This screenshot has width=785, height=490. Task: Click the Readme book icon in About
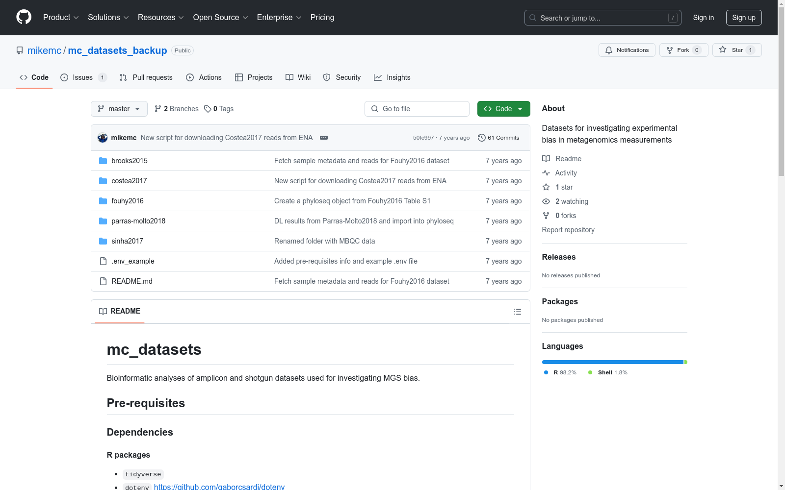pyautogui.click(x=546, y=159)
